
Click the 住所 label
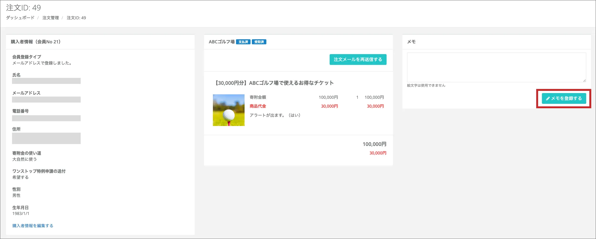click(x=16, y=129)
